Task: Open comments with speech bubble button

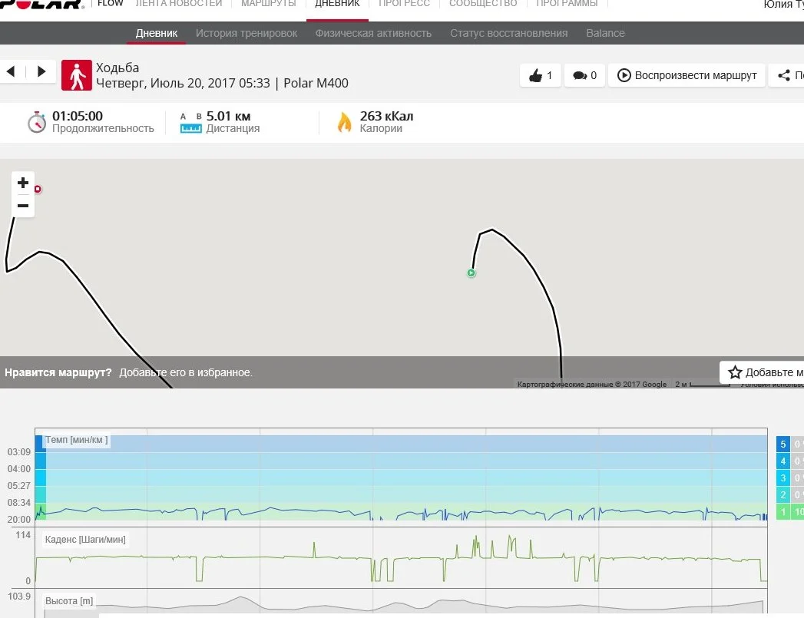Action: coord(584,75)
